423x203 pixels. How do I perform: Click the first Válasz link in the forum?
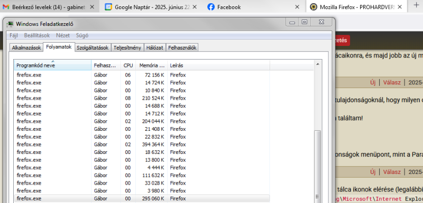click(392, 83)
